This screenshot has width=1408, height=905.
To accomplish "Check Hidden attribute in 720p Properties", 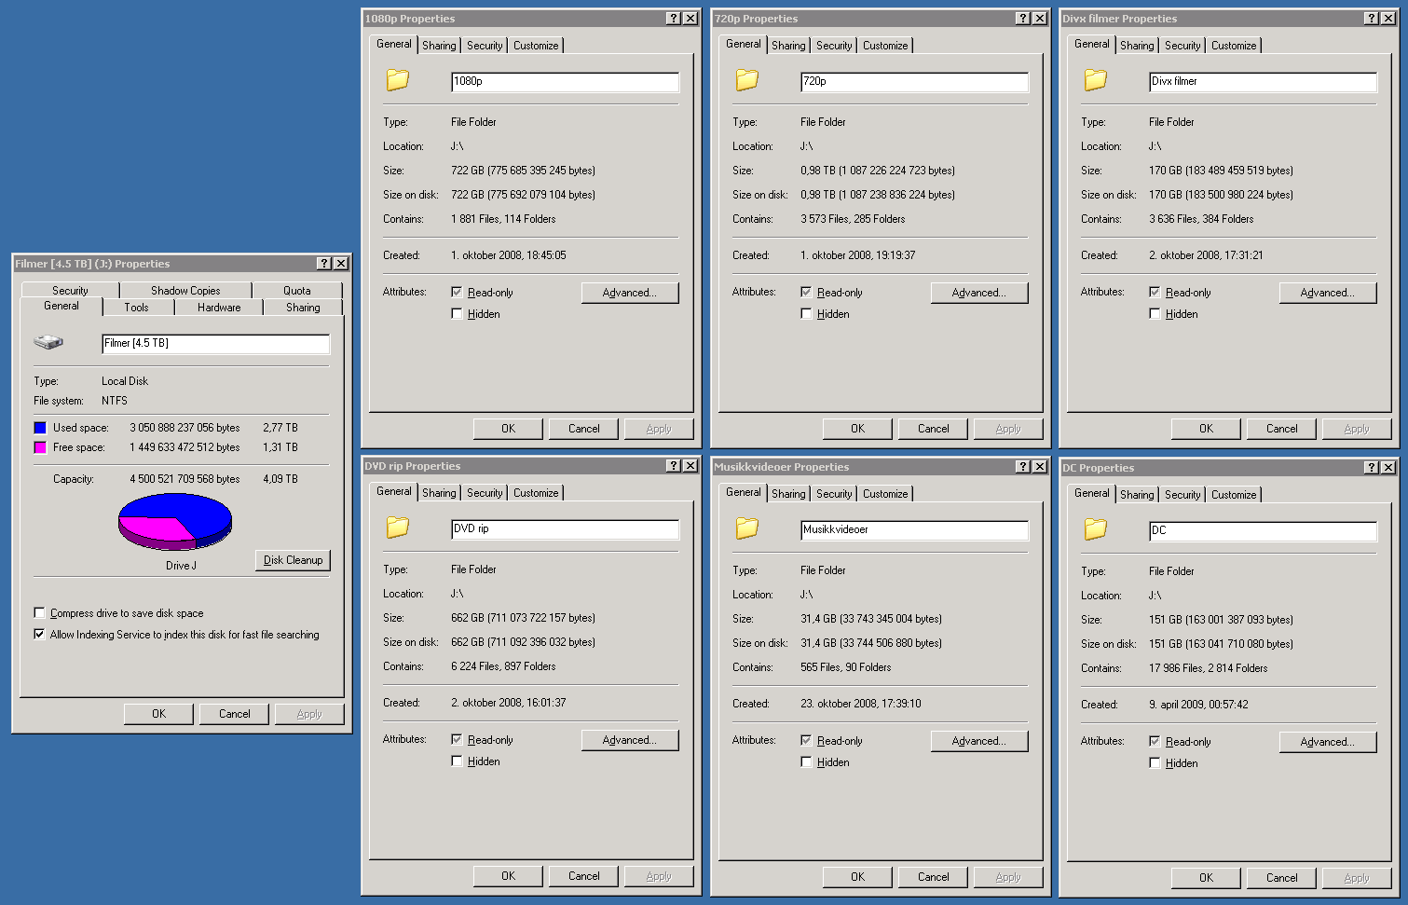I will pyautogui.click(x=806, y=314).
